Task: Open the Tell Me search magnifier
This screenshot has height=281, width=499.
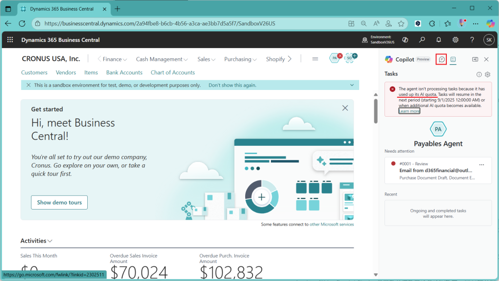Action: click(422, 40)
